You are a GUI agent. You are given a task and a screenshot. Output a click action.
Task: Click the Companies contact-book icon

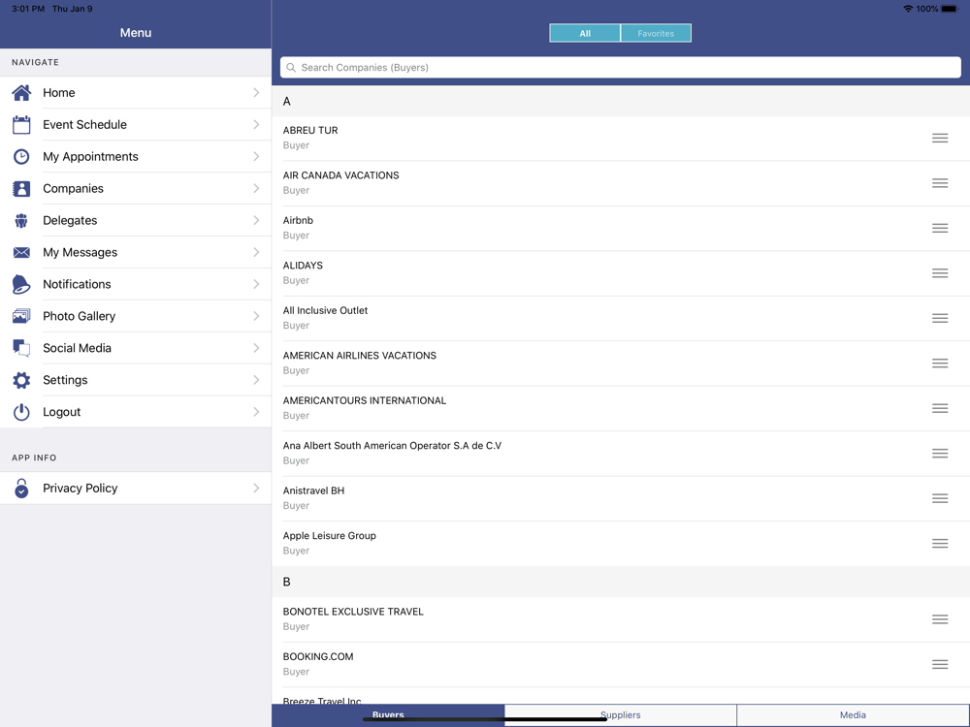coord(21,189)
